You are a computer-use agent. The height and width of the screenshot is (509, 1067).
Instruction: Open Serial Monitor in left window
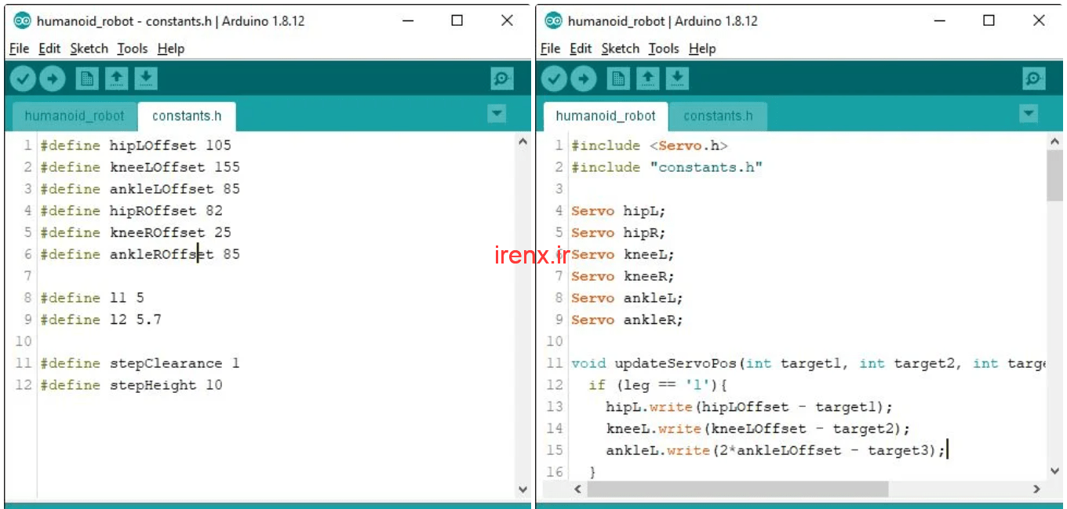[x=501, y=78]
